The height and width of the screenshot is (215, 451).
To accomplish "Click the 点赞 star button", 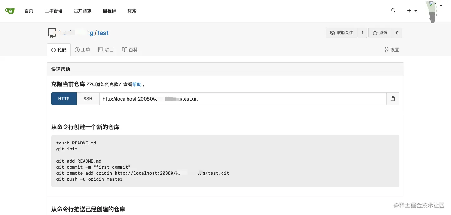I will [x=380, y=33].
